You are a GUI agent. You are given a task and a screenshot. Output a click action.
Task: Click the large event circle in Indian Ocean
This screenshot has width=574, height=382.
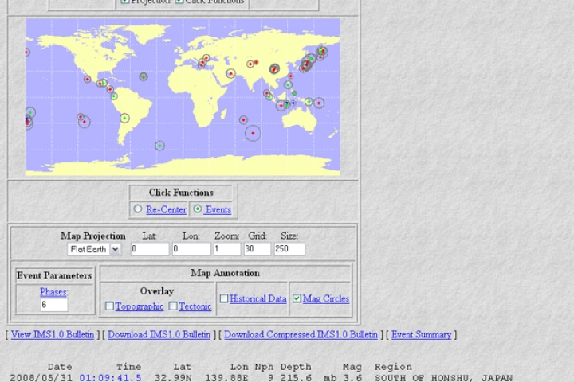(x=253, y=133)
